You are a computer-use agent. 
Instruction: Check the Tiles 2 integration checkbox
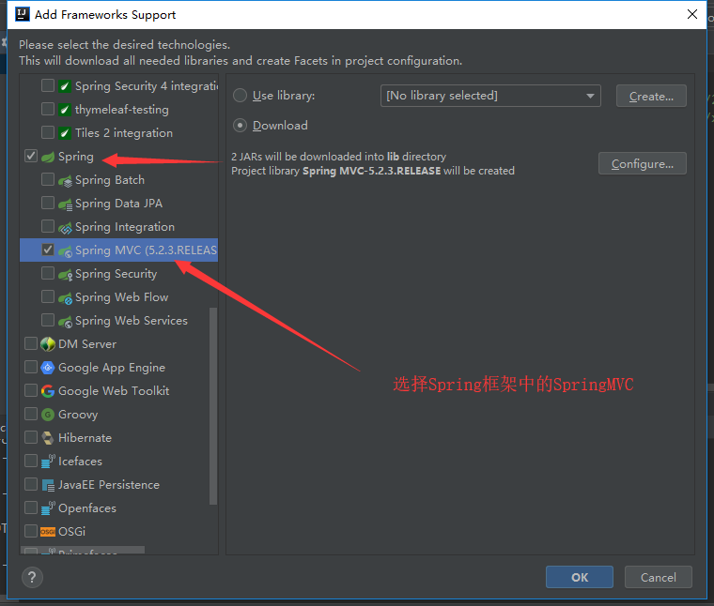click(x=48, y=132)
